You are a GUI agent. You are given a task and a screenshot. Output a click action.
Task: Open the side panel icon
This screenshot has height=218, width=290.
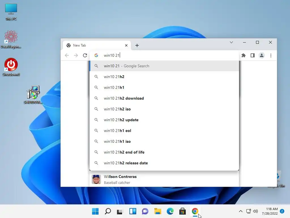[252, 55]
